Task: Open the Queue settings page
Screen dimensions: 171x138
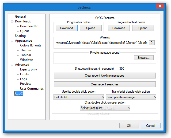Action: (x=25, y=31)
